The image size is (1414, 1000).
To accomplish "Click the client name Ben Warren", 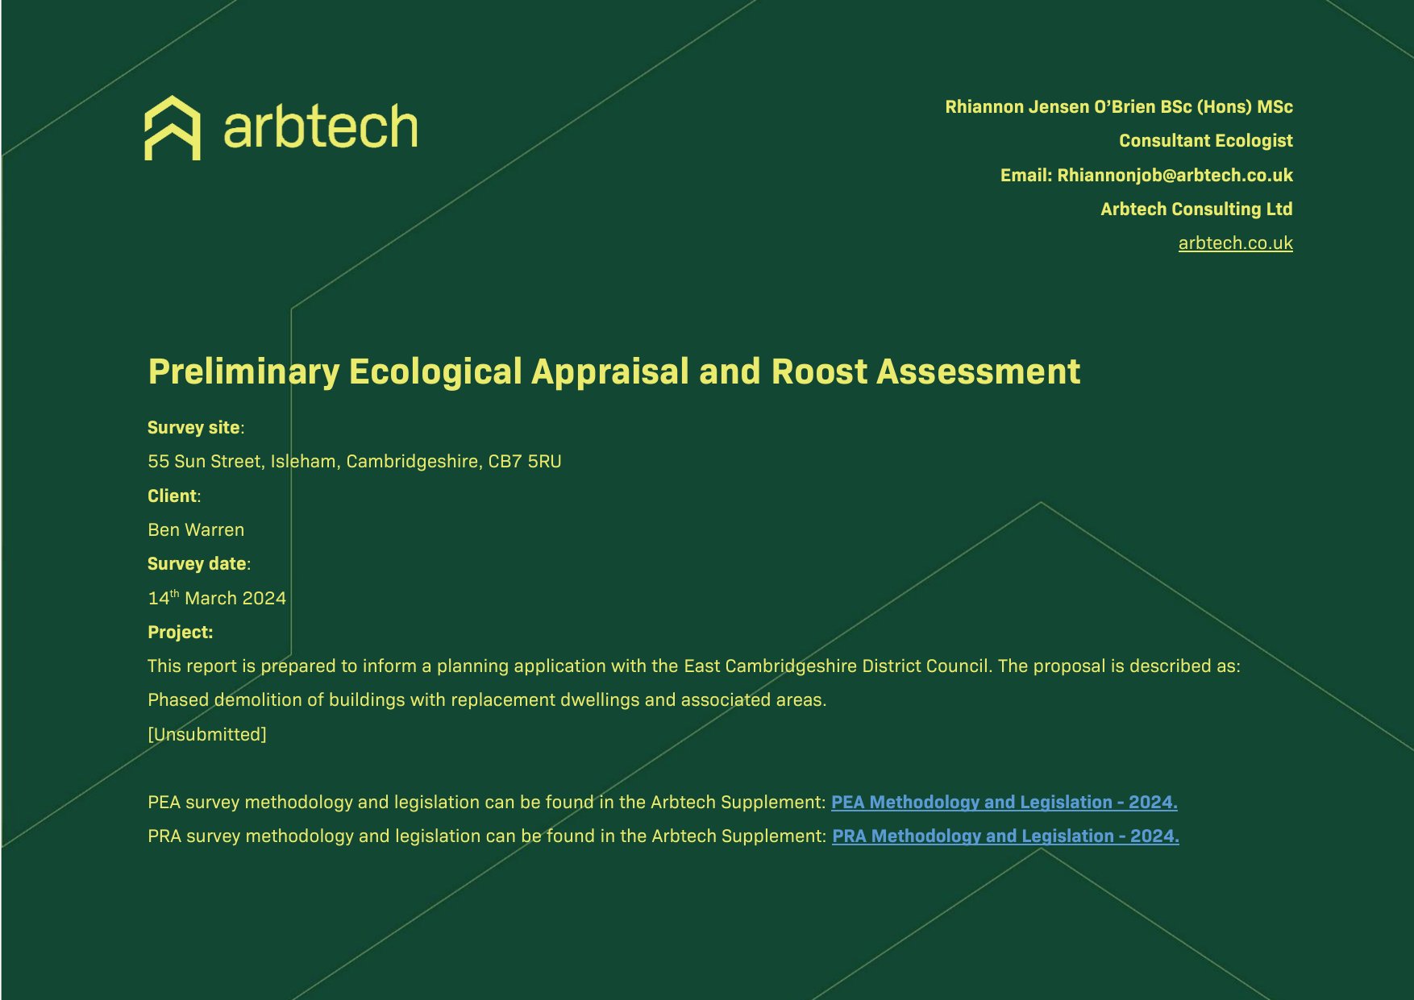I will click(x=196, y=530).
